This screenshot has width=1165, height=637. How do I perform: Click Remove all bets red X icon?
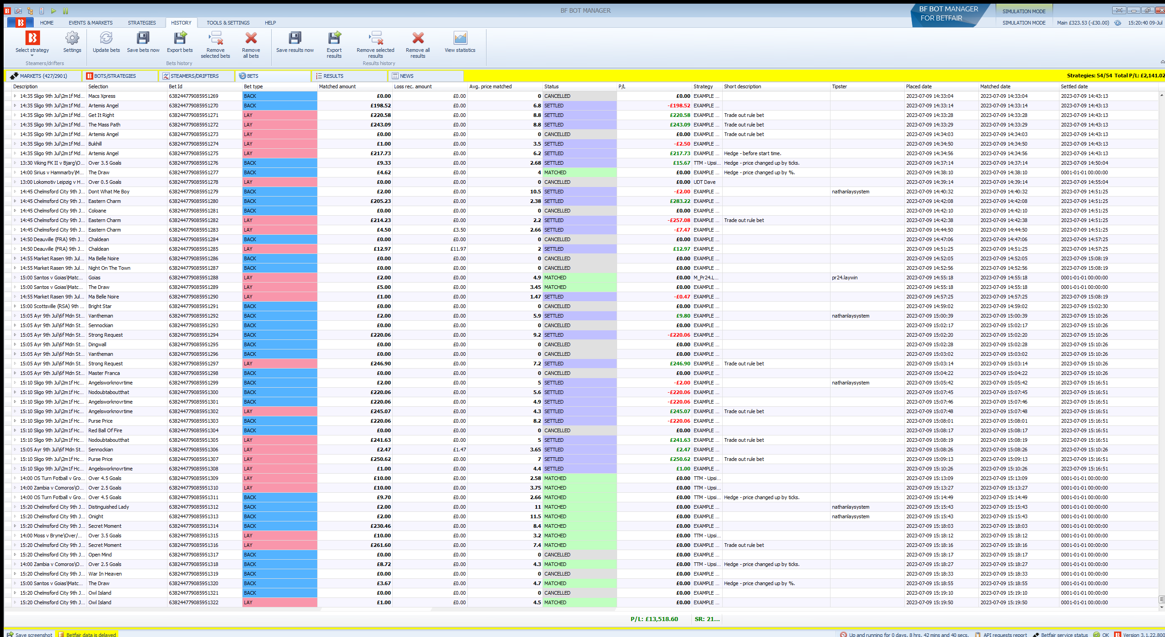[x=251, y=38]
